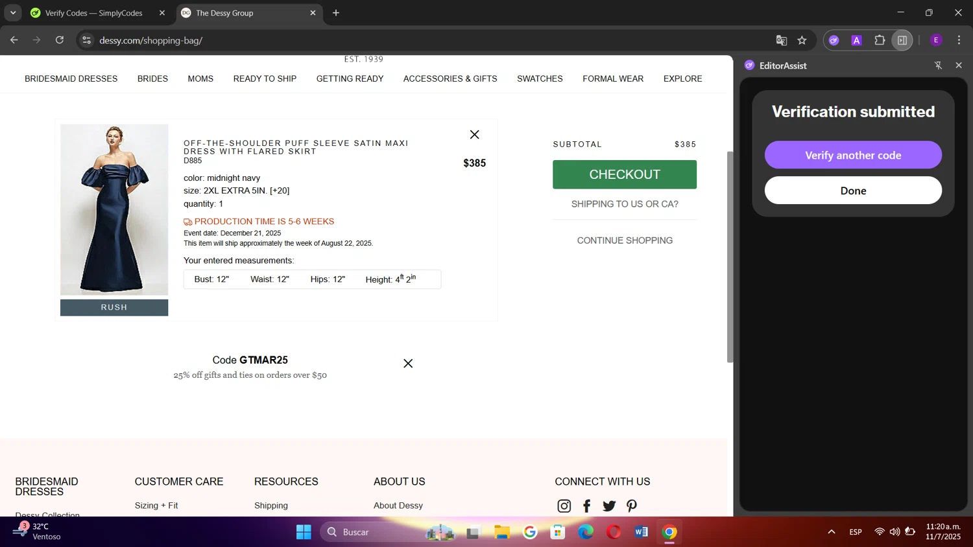Open the volume control in tray
The image size is (973, 547).
click(x=895, y=532)
